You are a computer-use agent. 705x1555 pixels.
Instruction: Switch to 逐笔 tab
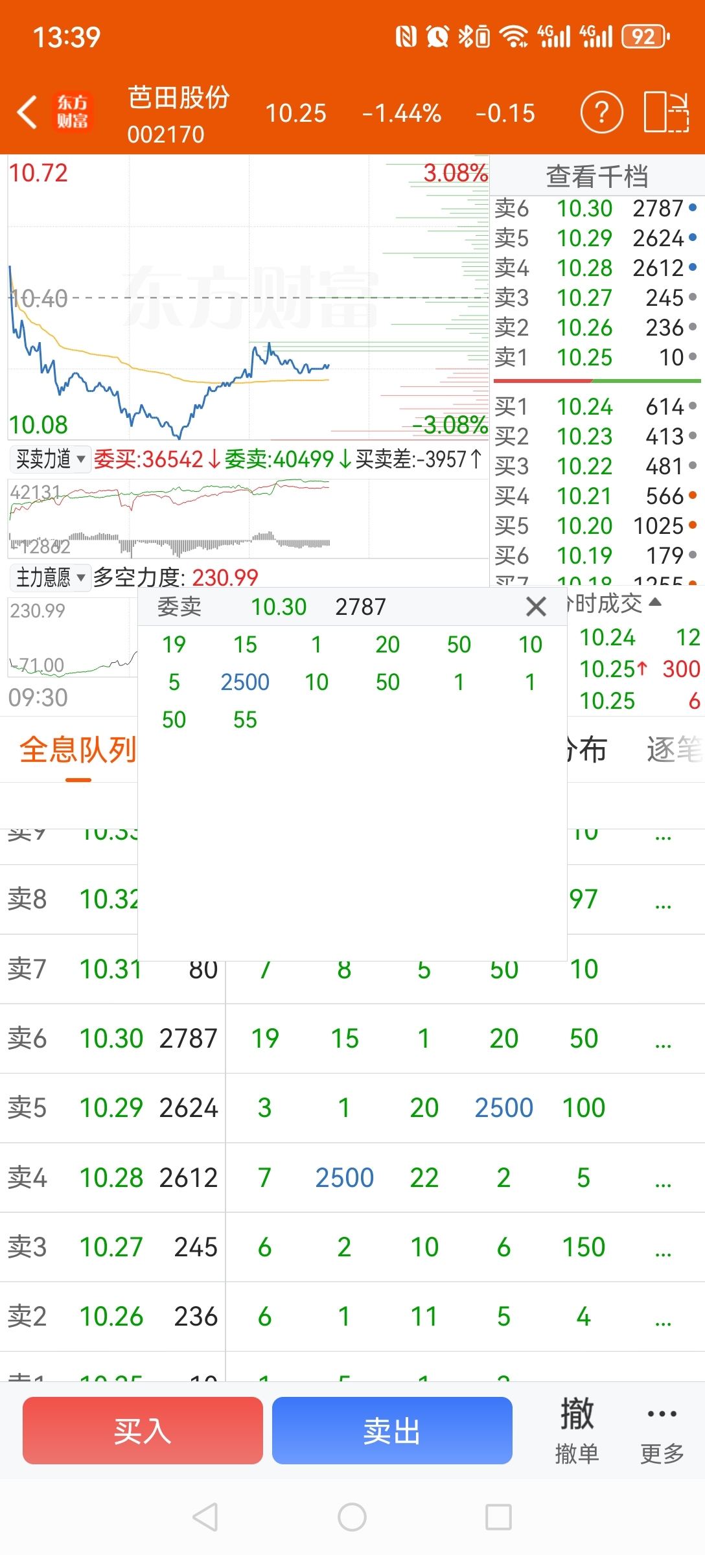(x=675, y=750)
